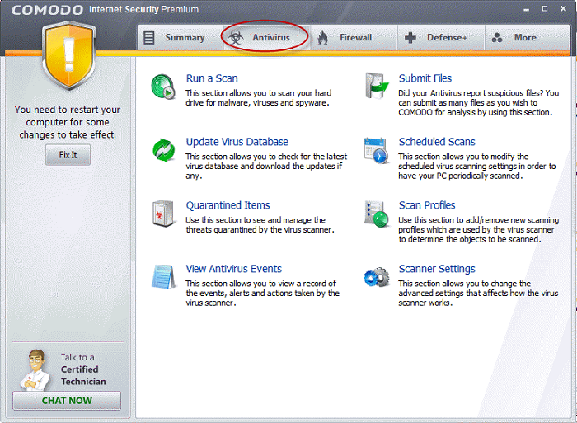Click the Run a Scan radar icon
Screen dimensions: 577x423
coord(163,87)
